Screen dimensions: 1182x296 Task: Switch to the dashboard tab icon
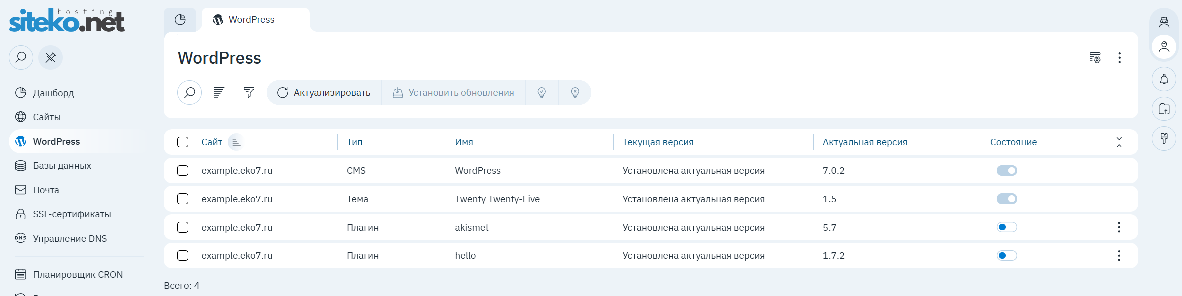tap(180, 19)
